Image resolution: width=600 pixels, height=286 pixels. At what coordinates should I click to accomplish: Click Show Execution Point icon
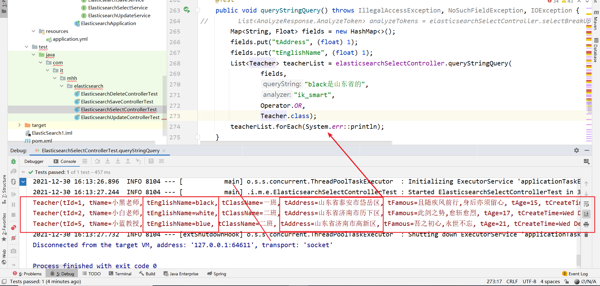point(85,161)
